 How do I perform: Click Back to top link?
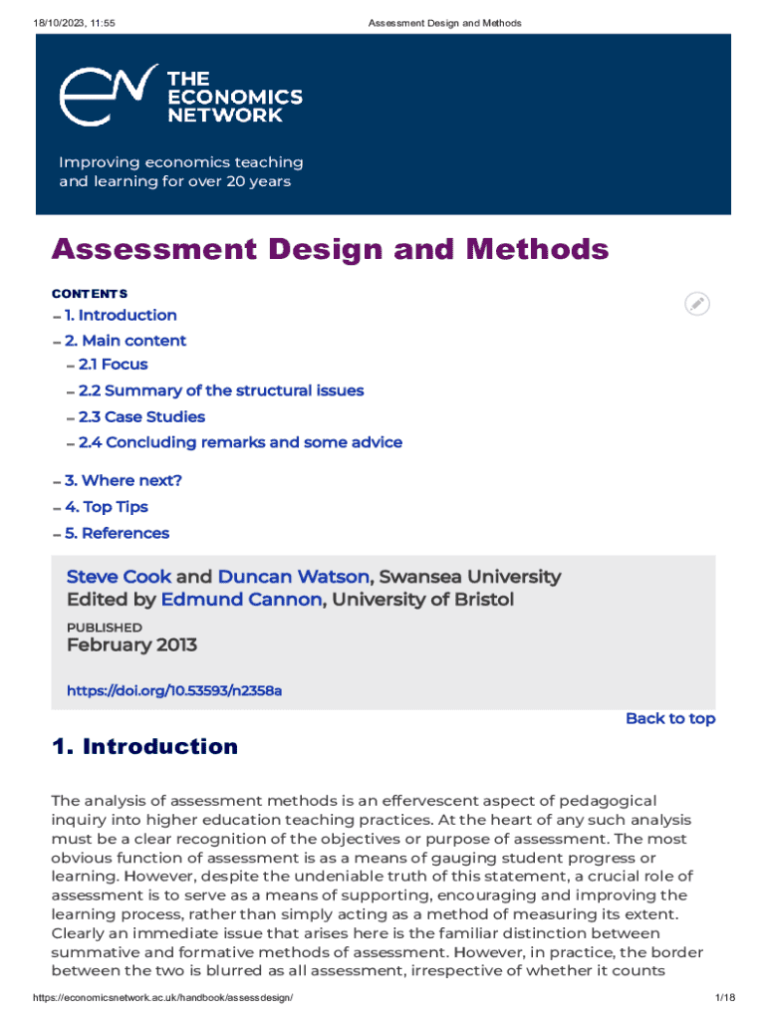pyautogui.click(x=669, y=719)
